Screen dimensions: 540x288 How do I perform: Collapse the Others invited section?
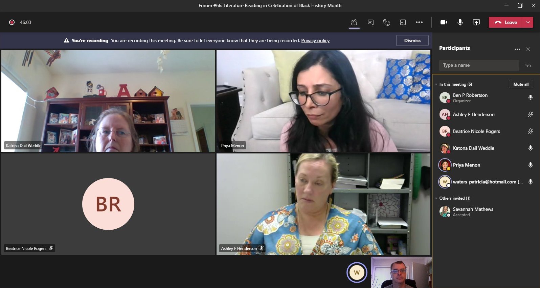click(436, 198)
